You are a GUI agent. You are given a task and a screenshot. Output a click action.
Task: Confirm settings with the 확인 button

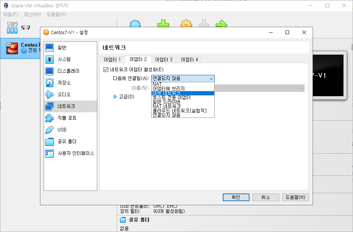coord(236,197)
